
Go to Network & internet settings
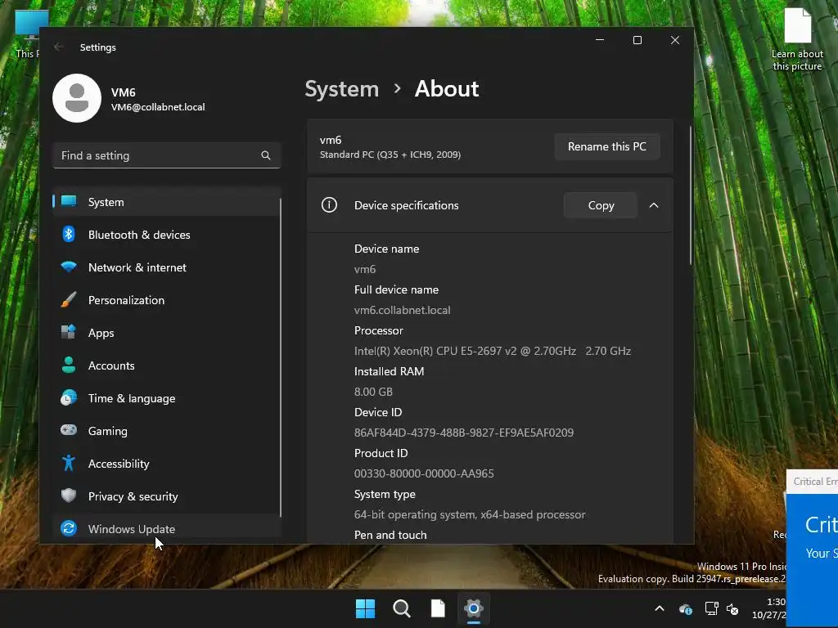click(x=167, y=267)
